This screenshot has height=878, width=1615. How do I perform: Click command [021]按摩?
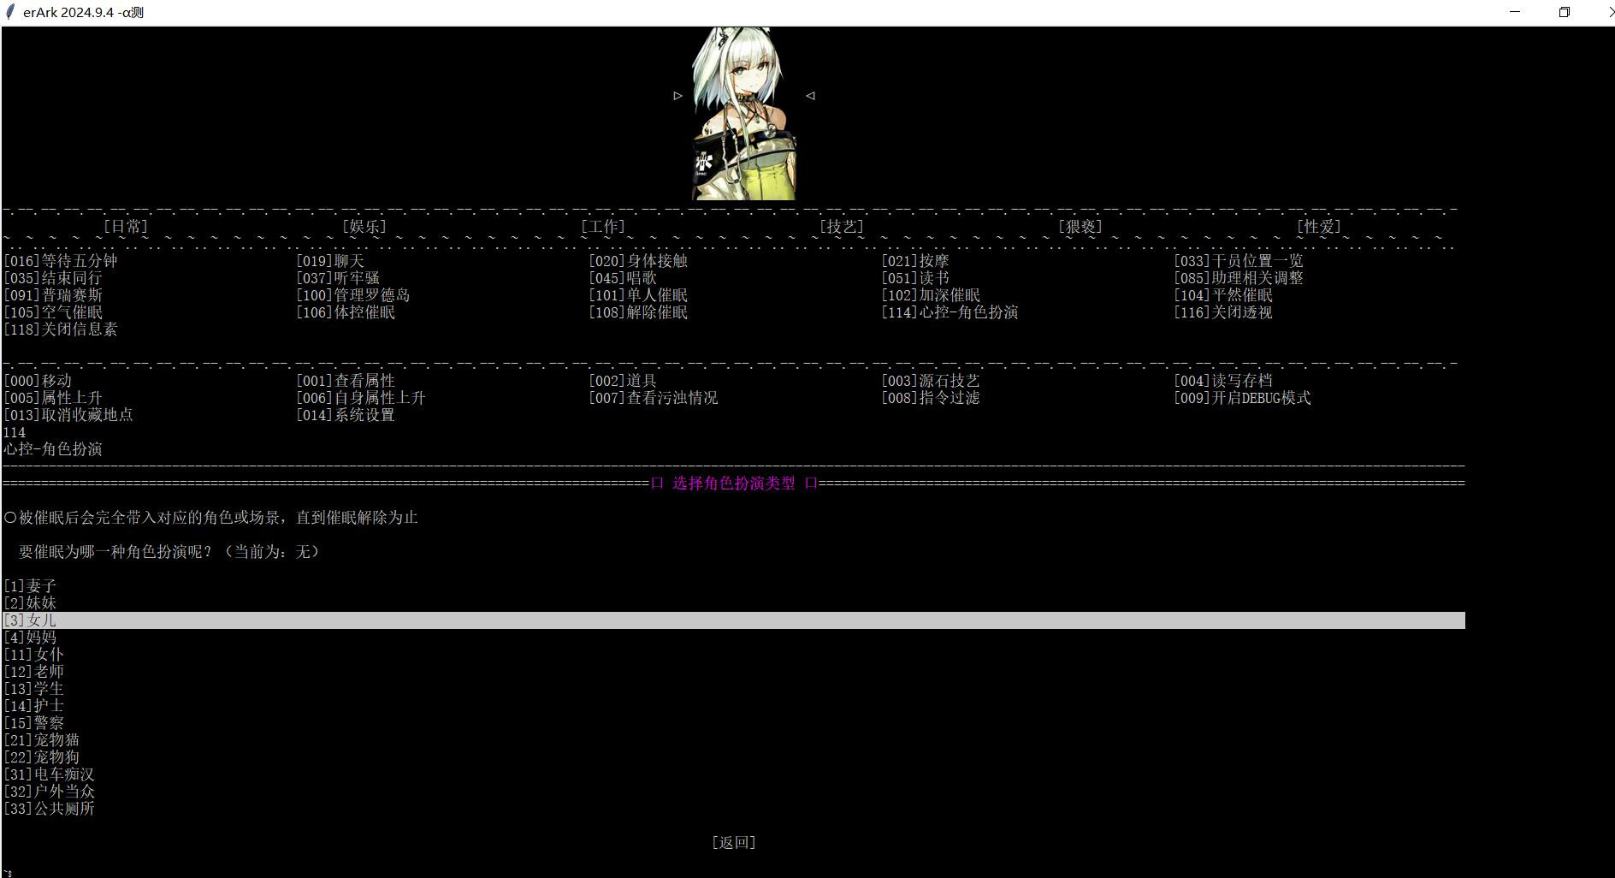point(915,261)
